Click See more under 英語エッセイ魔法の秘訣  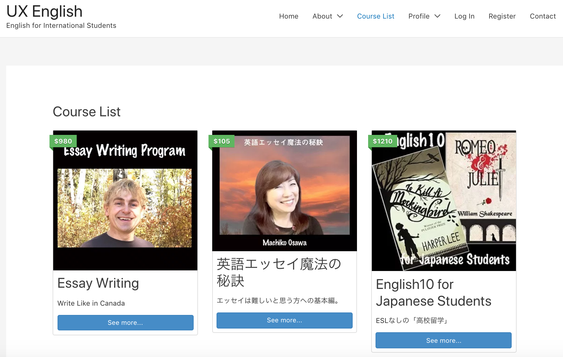[x=285, y=320]
